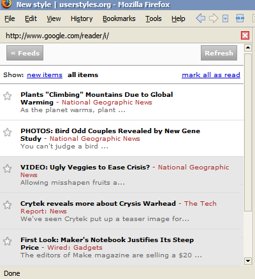Click the scrollbar up arrow

pos(248,48)
